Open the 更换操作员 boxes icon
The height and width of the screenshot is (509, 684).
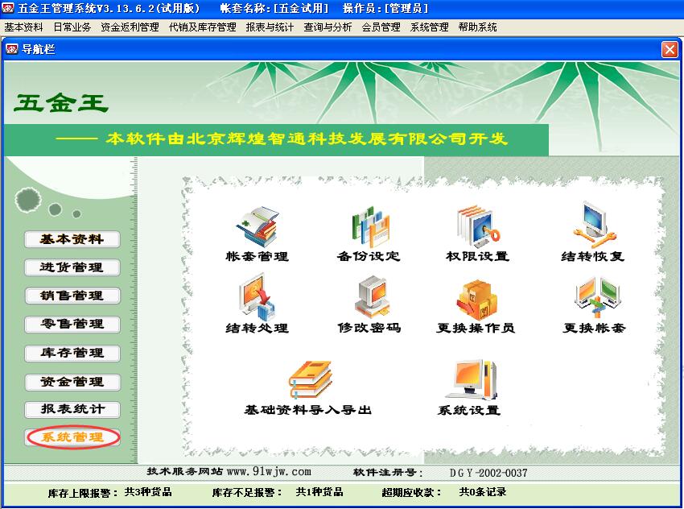tap(477, 300)
